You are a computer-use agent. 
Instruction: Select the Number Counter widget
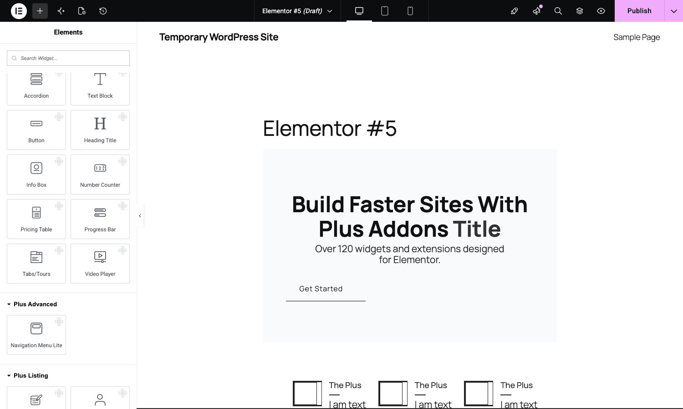pyautogui.click(x=100, y=175)
